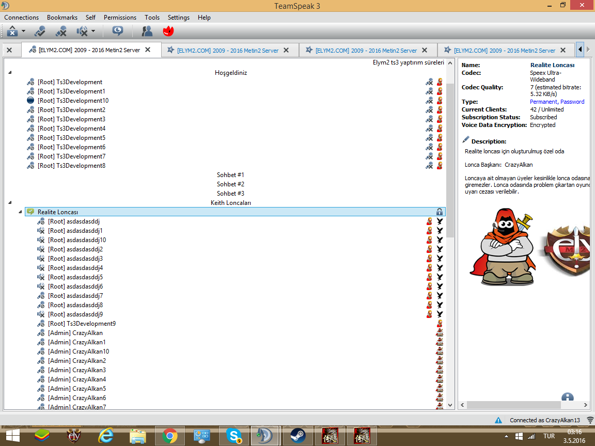The image size is (595, 446).
Task: Select user [Admin] CrazyAlkan5
Action: [76, 389]
